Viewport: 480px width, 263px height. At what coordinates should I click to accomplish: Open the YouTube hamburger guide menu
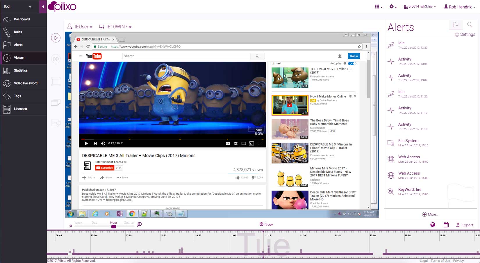(81, 56)
